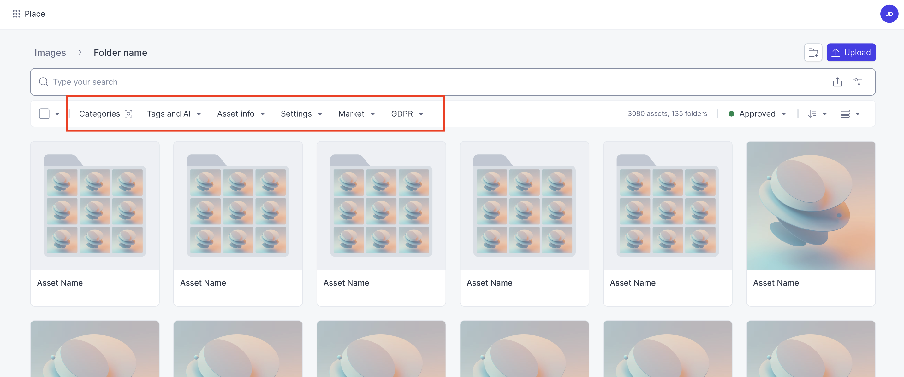Open the sort order dropdown
This screenshot has width=904, height=377.
817,114
